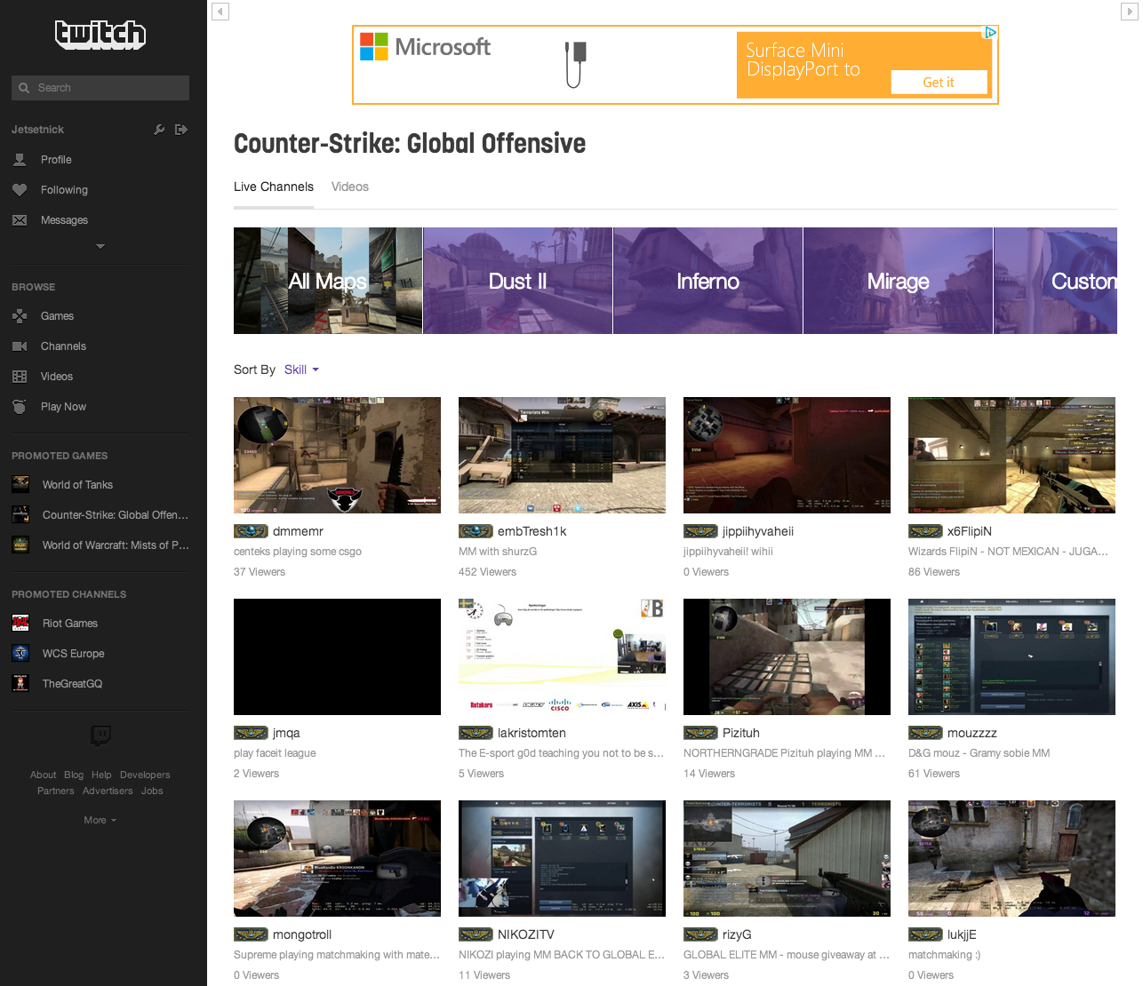This screenshot has width=1143, height=986.
Task: Select Channels in the Browse section
Action: pyautogui.click(x=62, y=346)
